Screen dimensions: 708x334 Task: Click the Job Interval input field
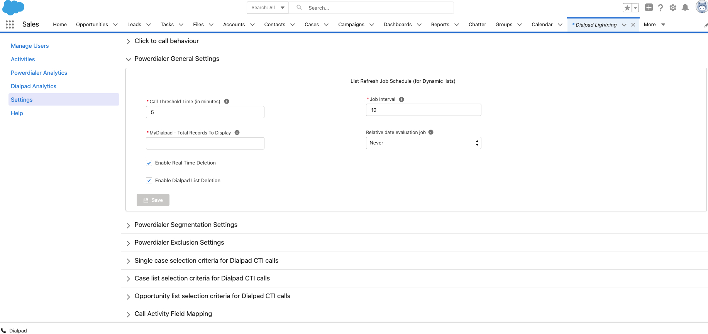pos(423,110)
